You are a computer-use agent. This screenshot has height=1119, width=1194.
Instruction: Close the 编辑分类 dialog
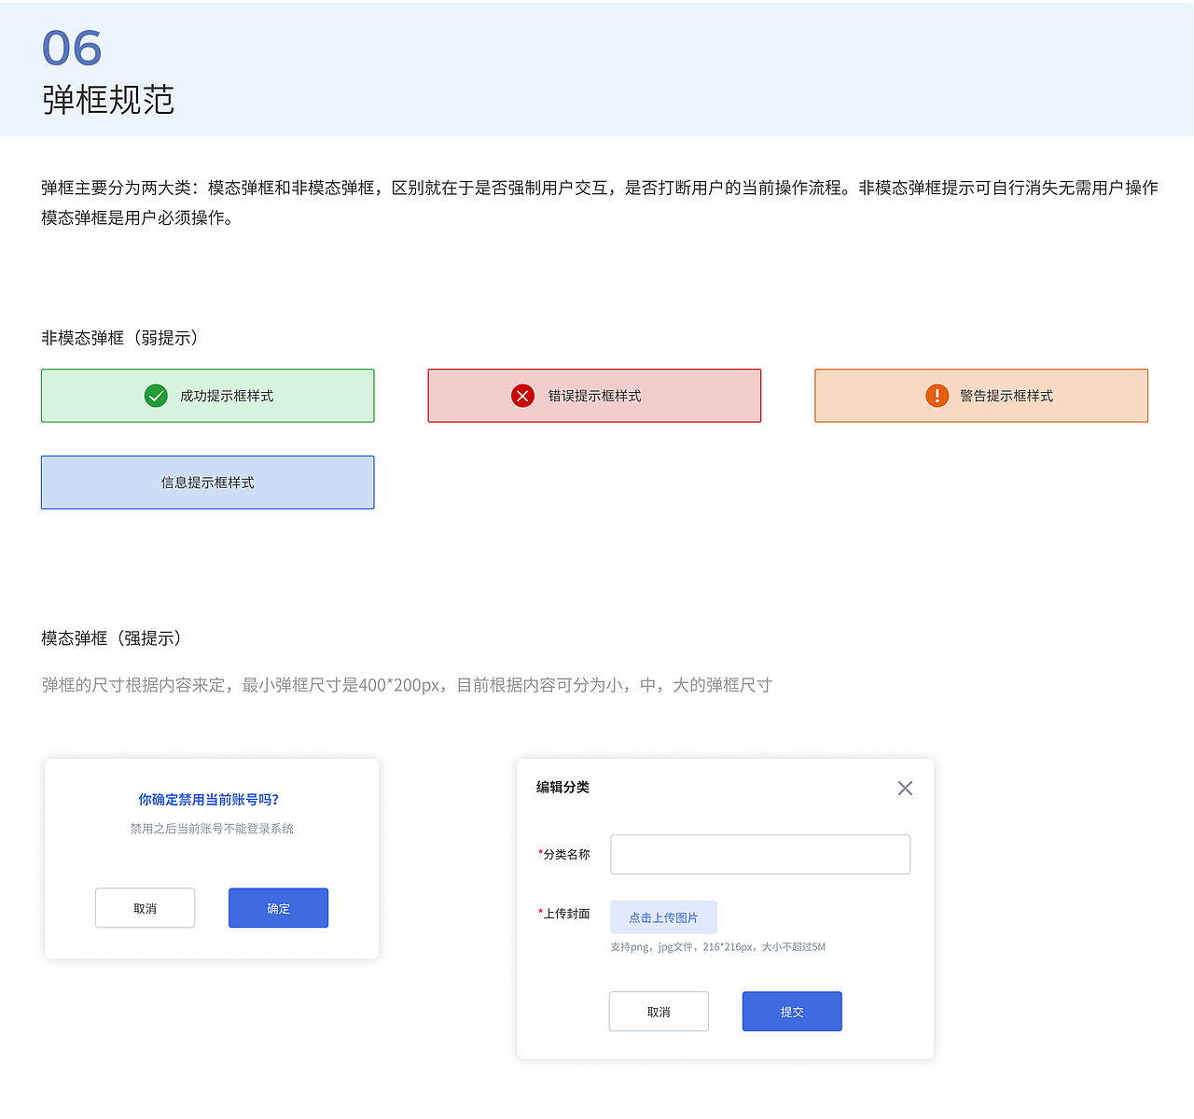pos(904,788)
